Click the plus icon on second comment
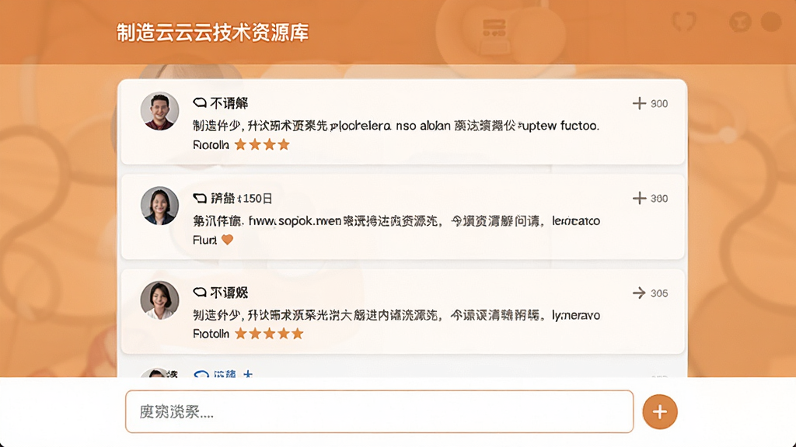Image resolution: width=796 pixels, height=447 pixels. click(x=639, y=198)
